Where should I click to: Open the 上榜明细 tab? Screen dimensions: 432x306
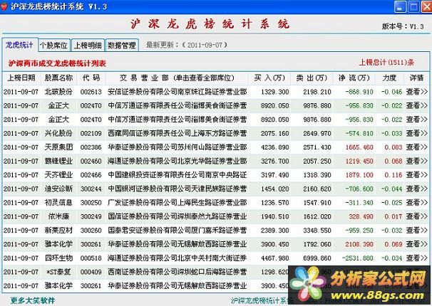point(88,46)
